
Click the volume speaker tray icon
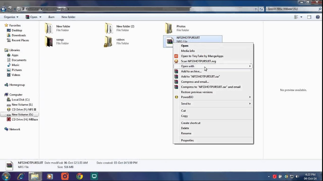coord(297,176)
